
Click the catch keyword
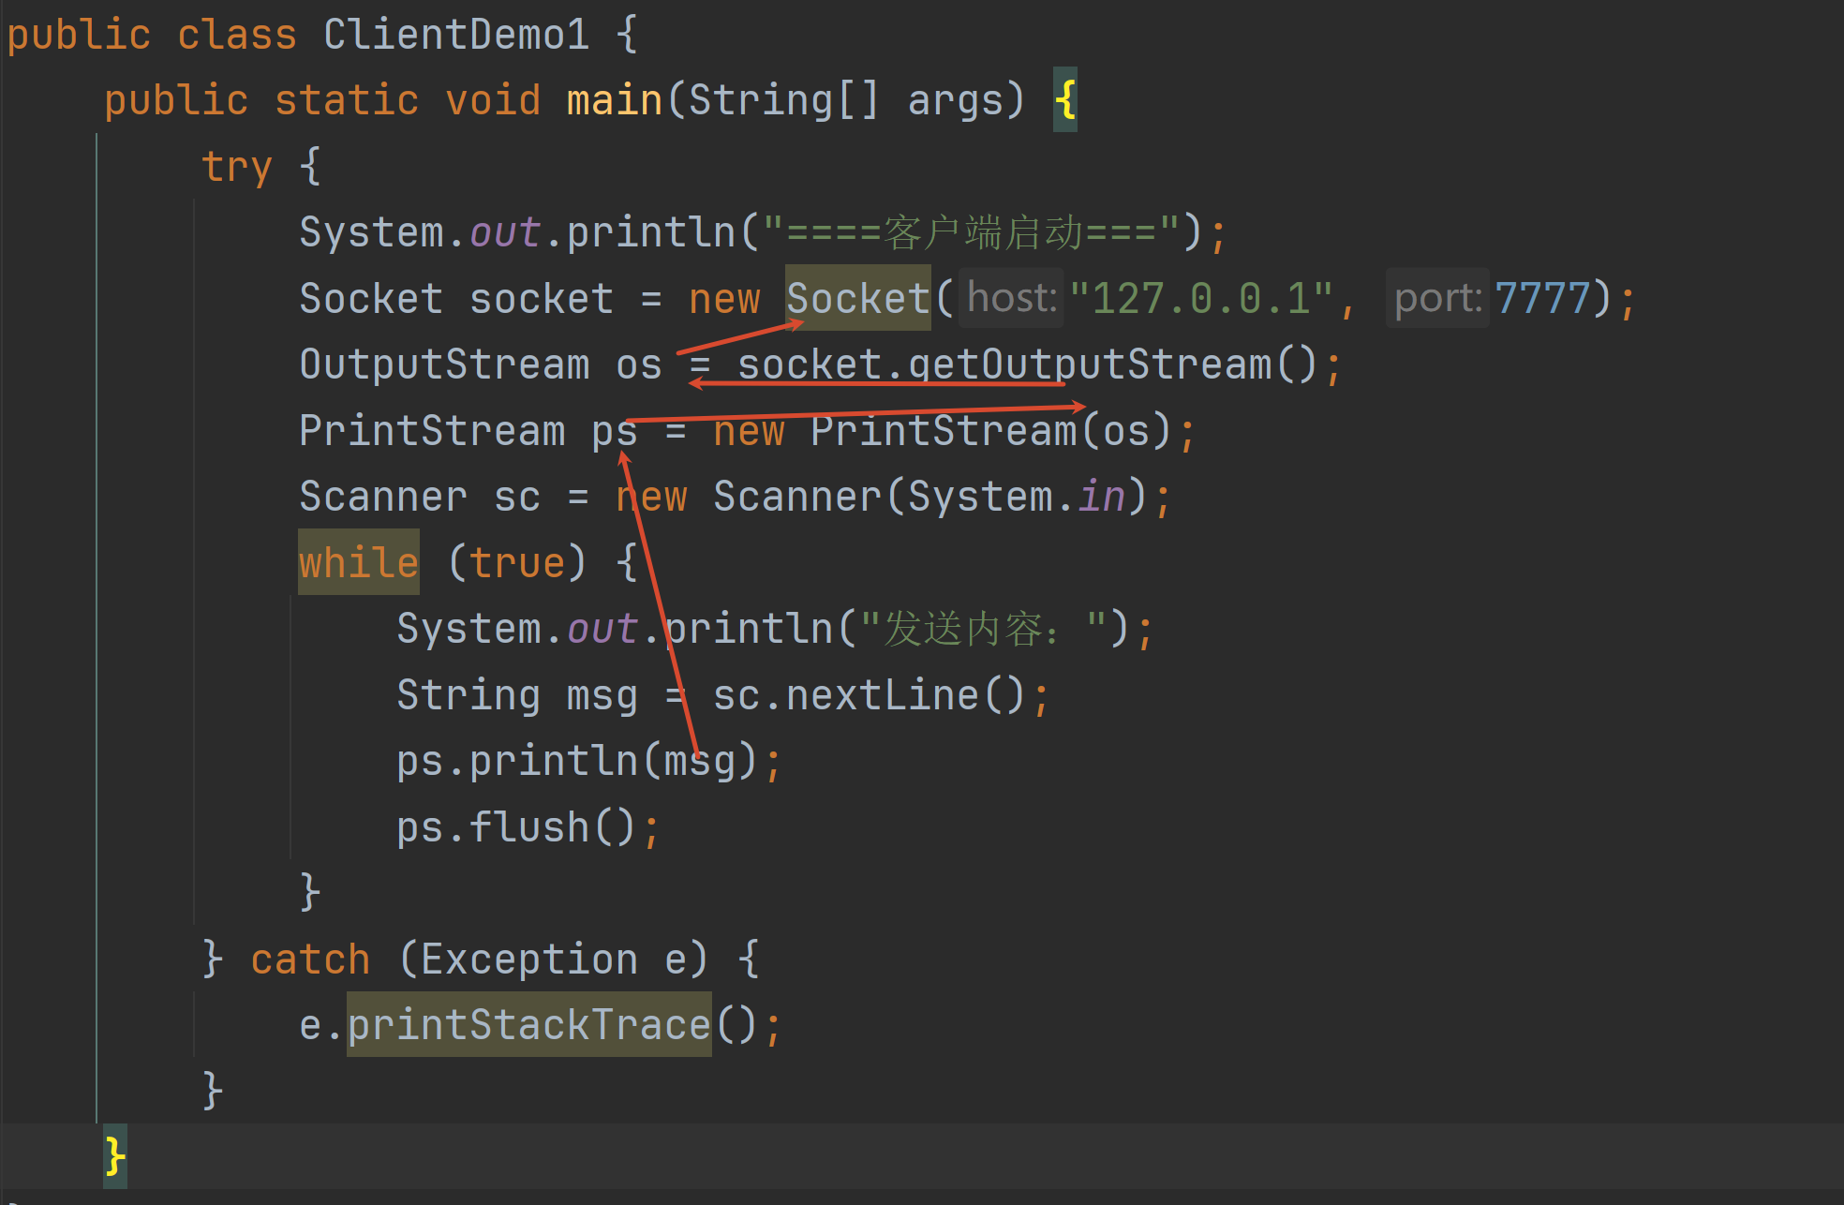coord(310,960)
